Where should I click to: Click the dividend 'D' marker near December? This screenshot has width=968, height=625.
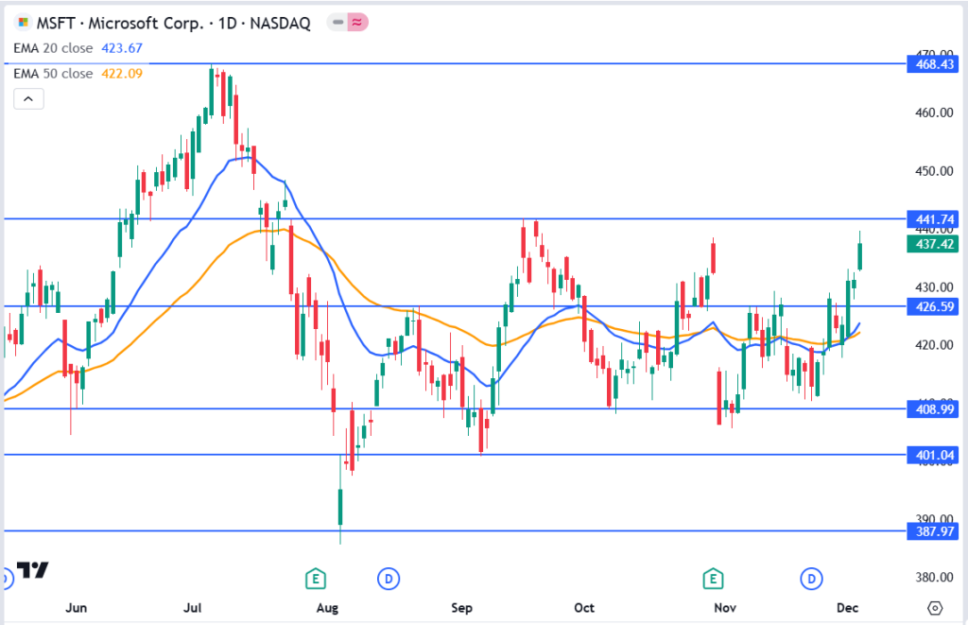click(x=810, y=578)
